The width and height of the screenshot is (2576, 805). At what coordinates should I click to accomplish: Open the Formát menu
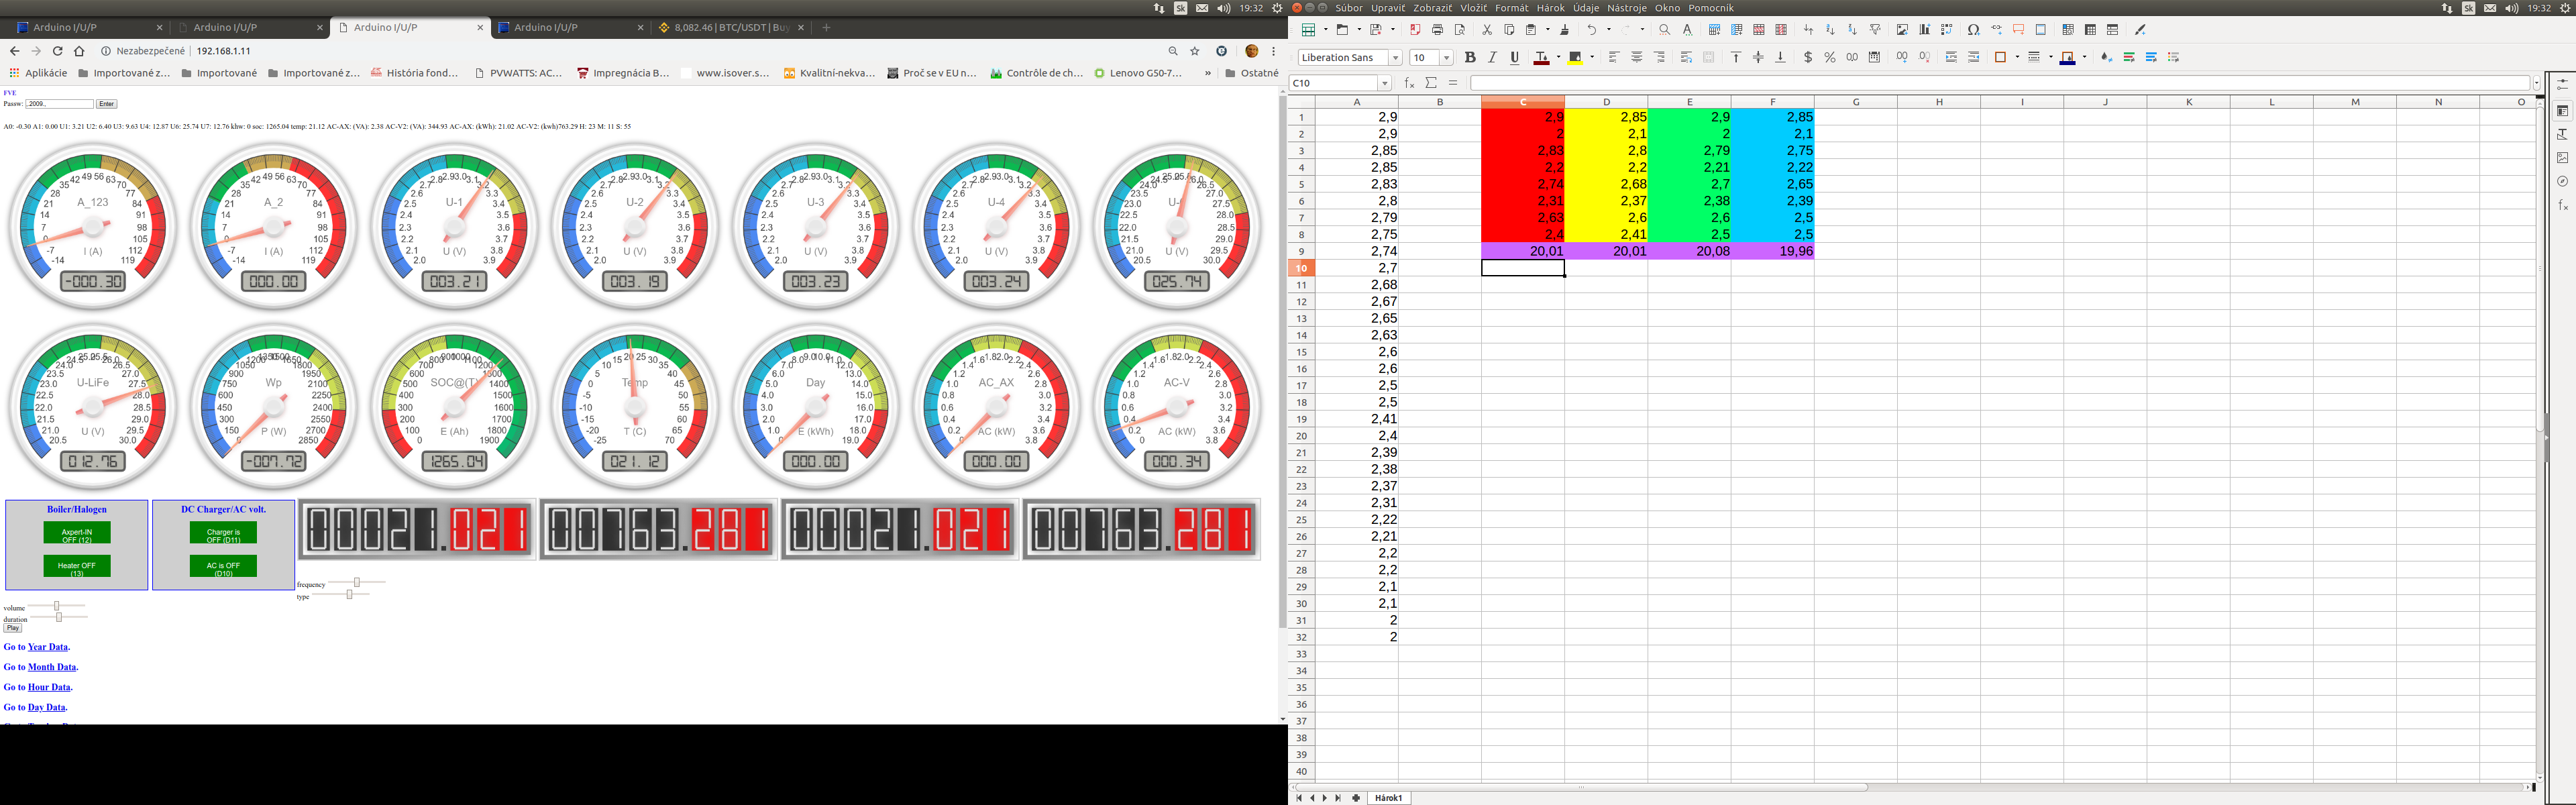[x=1511, y=8]
